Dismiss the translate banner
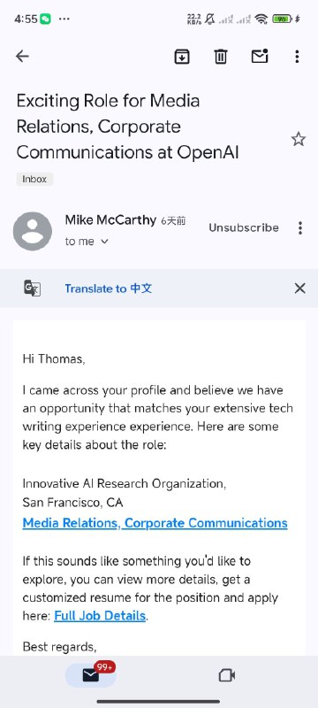Viewport: 318px width, 708px height. point(300,289)
